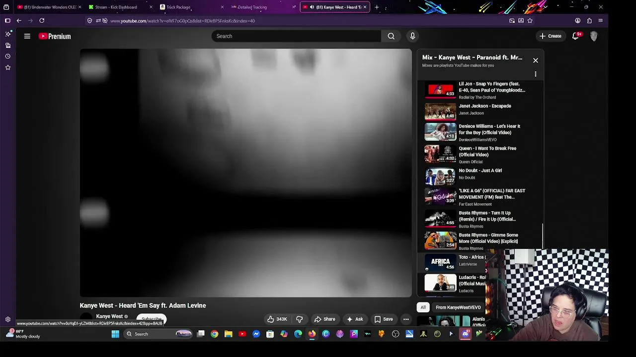Save the video to a playlist
The width and height of the screenshot is (636, 357).
coord(384,319)
